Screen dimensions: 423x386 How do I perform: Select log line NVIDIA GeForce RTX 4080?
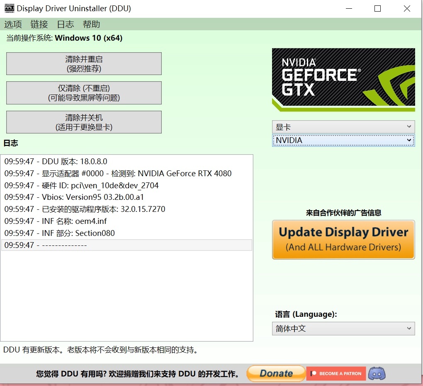(126, 173)
